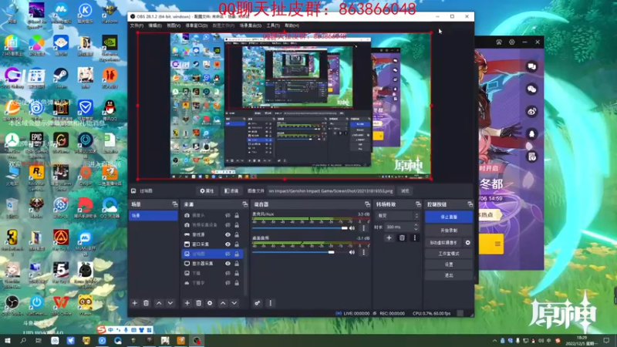617x347 pixels.
Task: Click Mic/Aux volume slider handle
Action: [345, 228]
